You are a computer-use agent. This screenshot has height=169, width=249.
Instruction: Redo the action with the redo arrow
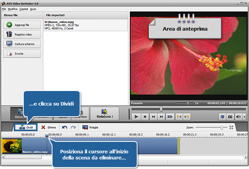click(x=73, y=127)
